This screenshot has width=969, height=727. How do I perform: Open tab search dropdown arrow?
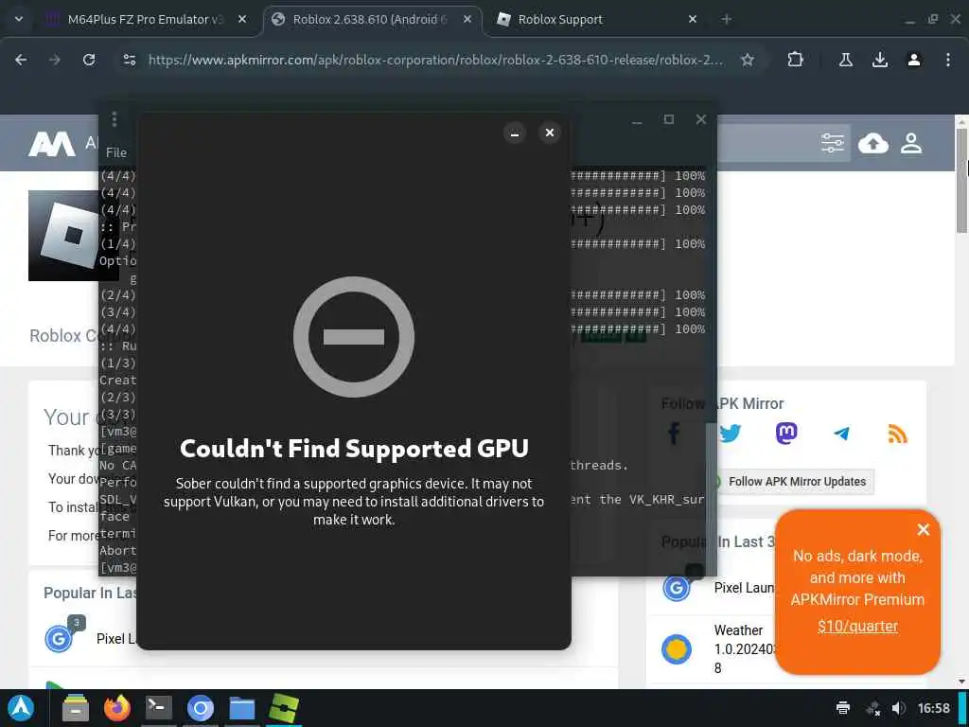click(x=19, y=19)
